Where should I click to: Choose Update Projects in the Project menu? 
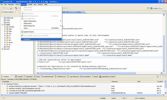pyautogui.click(x=41, y=32)
